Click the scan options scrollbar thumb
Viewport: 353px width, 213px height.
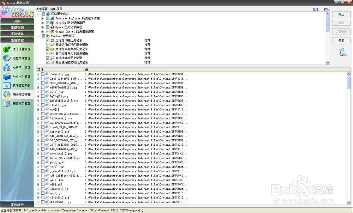(328, 24)
